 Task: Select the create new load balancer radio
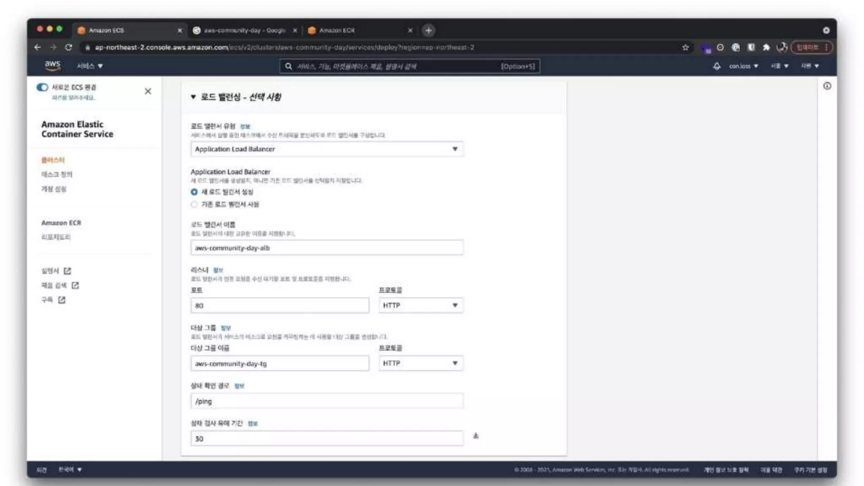tap(194, 192)
